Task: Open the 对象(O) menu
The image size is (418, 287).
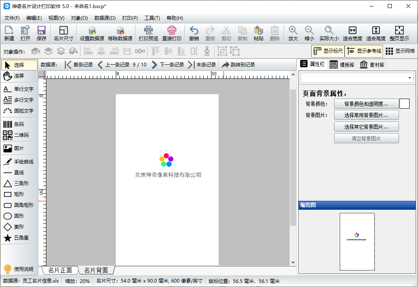Action: click(79, 18)
